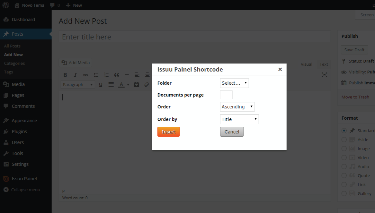Insert a numbered list
Viewport: 375px width, 213px height.
pos(106,75)
